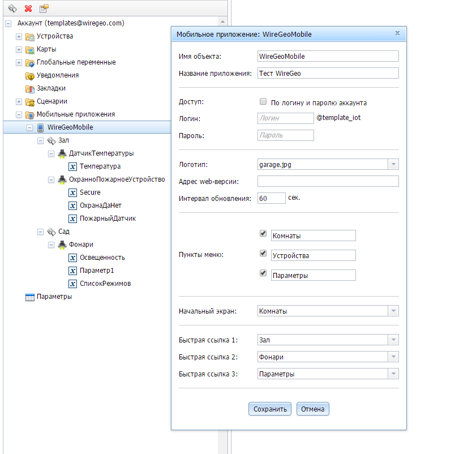Click the tag icon in the top toolbar
The image size is (455, 454).
12,8
